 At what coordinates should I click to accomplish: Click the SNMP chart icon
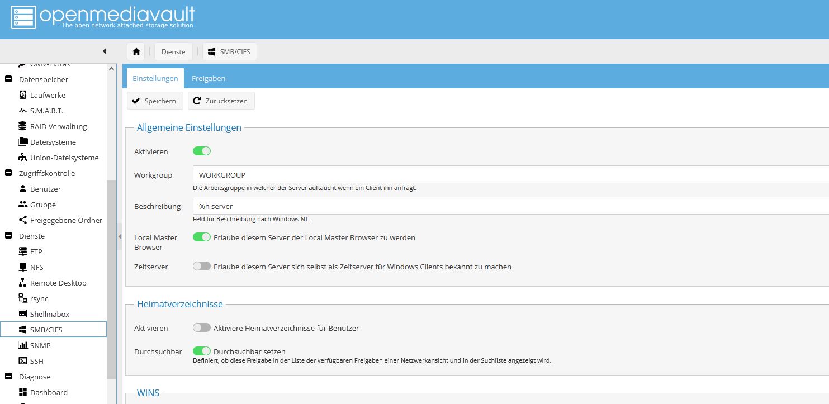tap(22, 345)
